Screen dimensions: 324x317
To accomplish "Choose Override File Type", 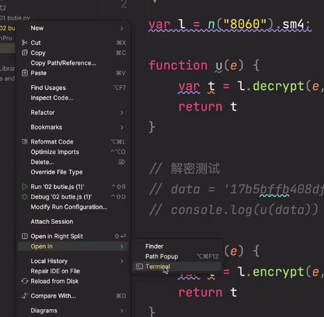I will click(x=73, y=172).
